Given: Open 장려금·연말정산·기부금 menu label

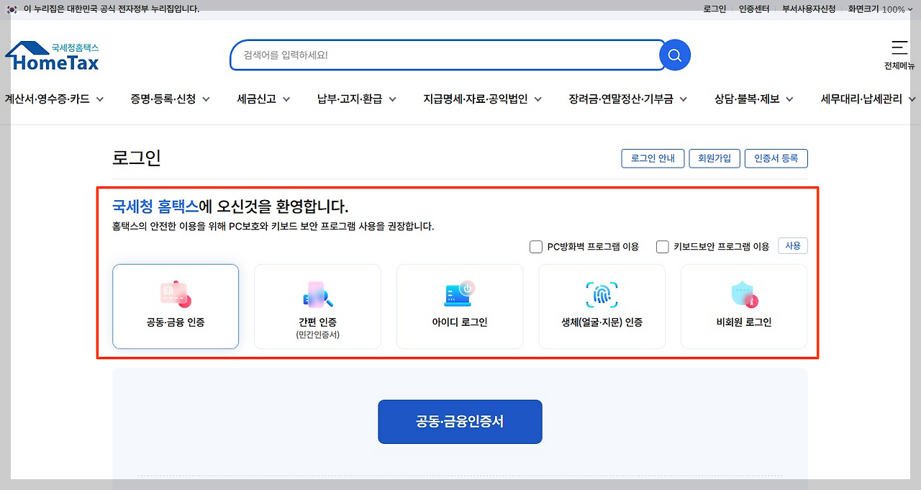Looking at the screenshot, I should coord(621,99).
